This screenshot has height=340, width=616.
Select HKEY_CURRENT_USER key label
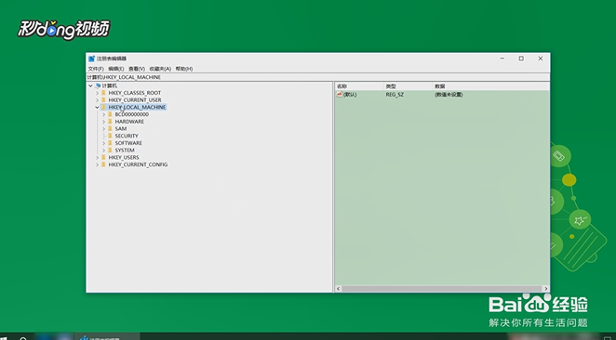pos(135,100)
